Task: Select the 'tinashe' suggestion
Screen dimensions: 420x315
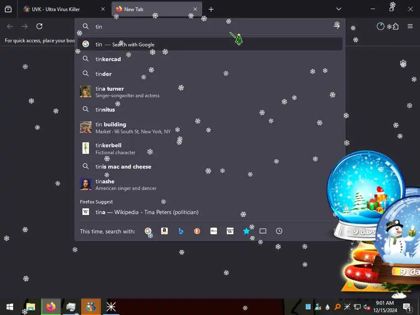Action: point(210,184)
